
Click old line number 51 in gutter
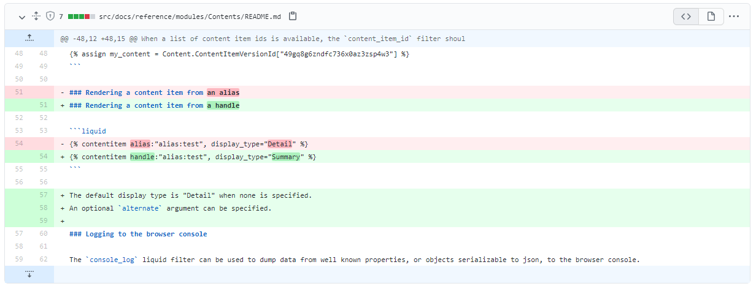18,92
